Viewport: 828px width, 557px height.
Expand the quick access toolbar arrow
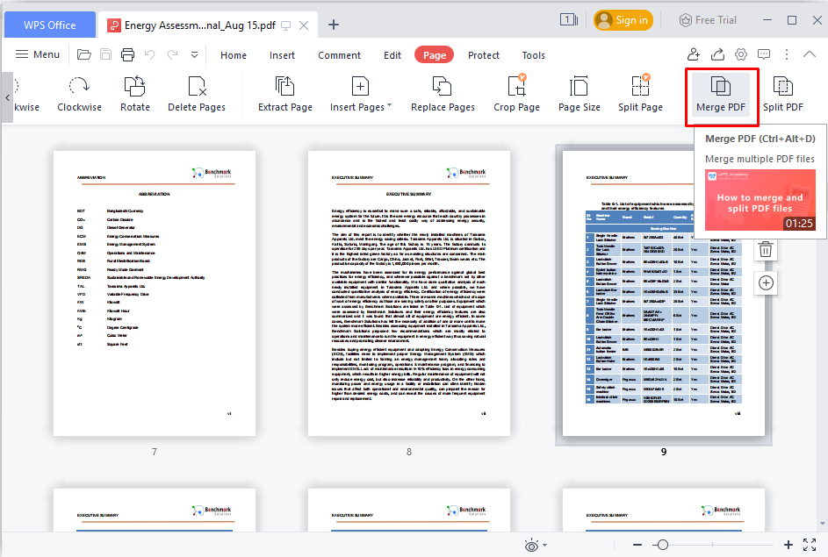click(x=194, y=55)
